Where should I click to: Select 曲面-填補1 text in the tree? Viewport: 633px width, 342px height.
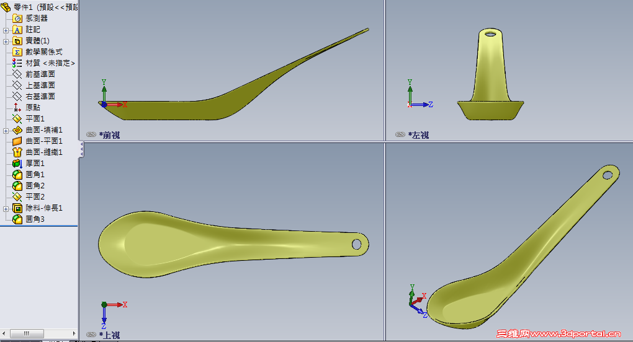pos(44,130)
